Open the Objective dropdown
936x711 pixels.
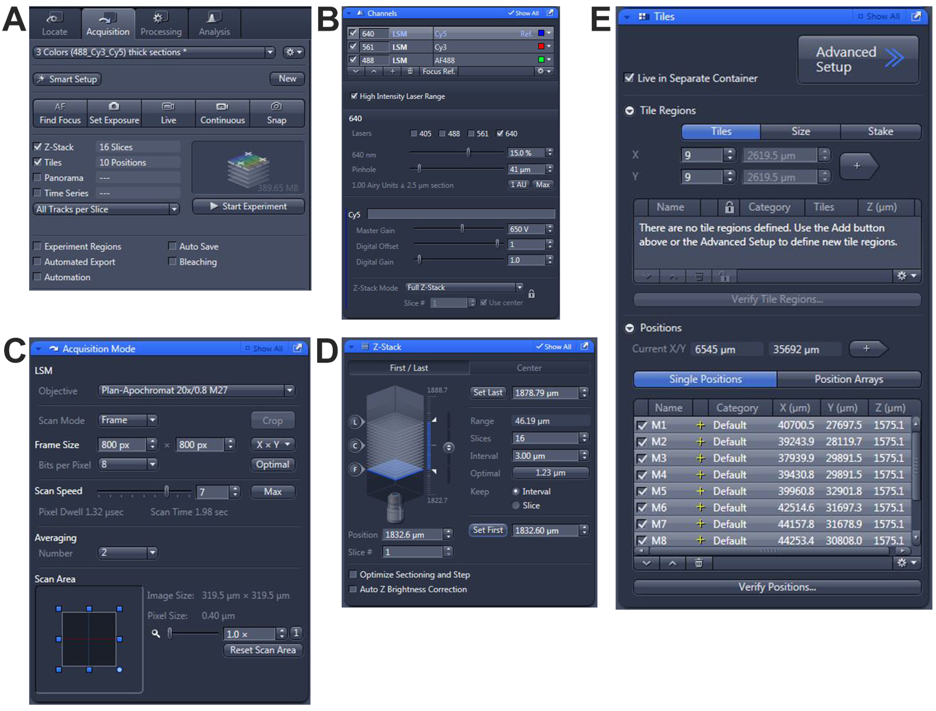[197, 391]
